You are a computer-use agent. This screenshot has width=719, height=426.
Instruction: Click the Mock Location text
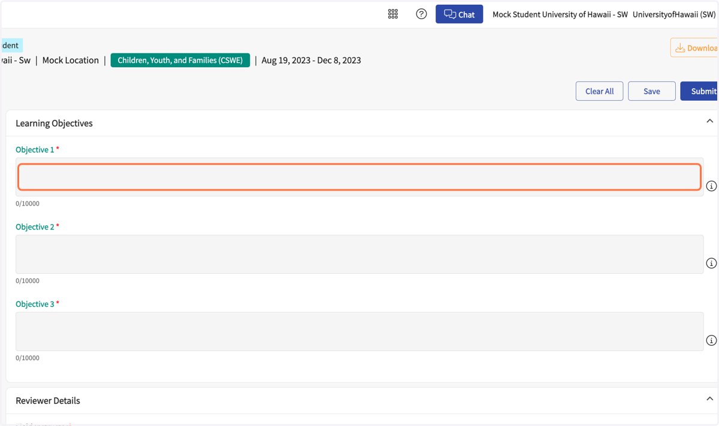[x=71, y=60]
